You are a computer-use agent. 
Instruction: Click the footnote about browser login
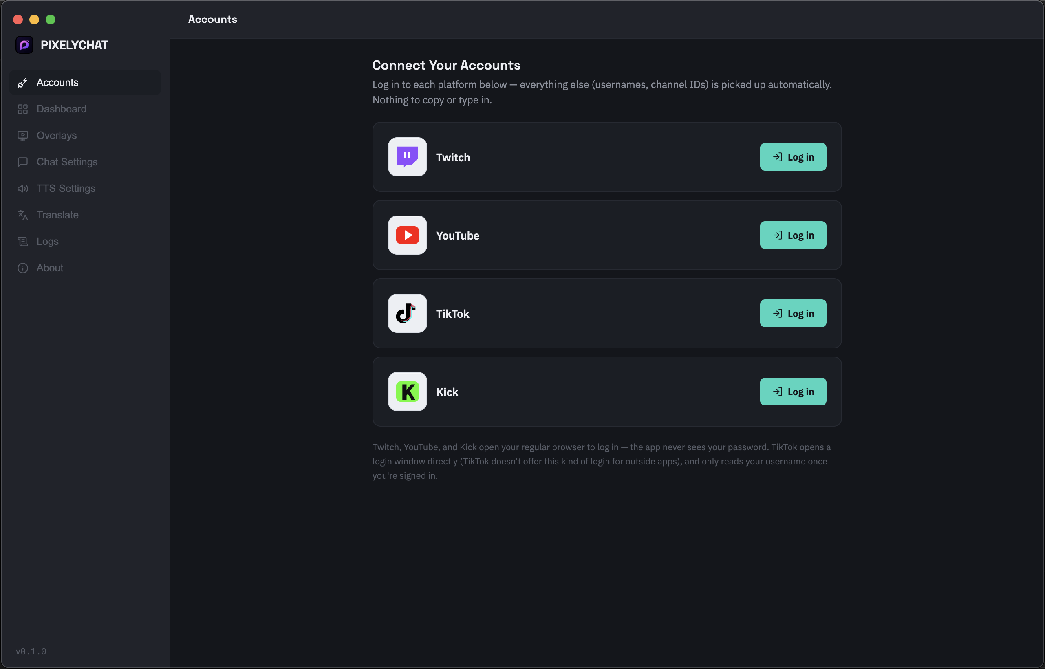[x=601, y=461]
